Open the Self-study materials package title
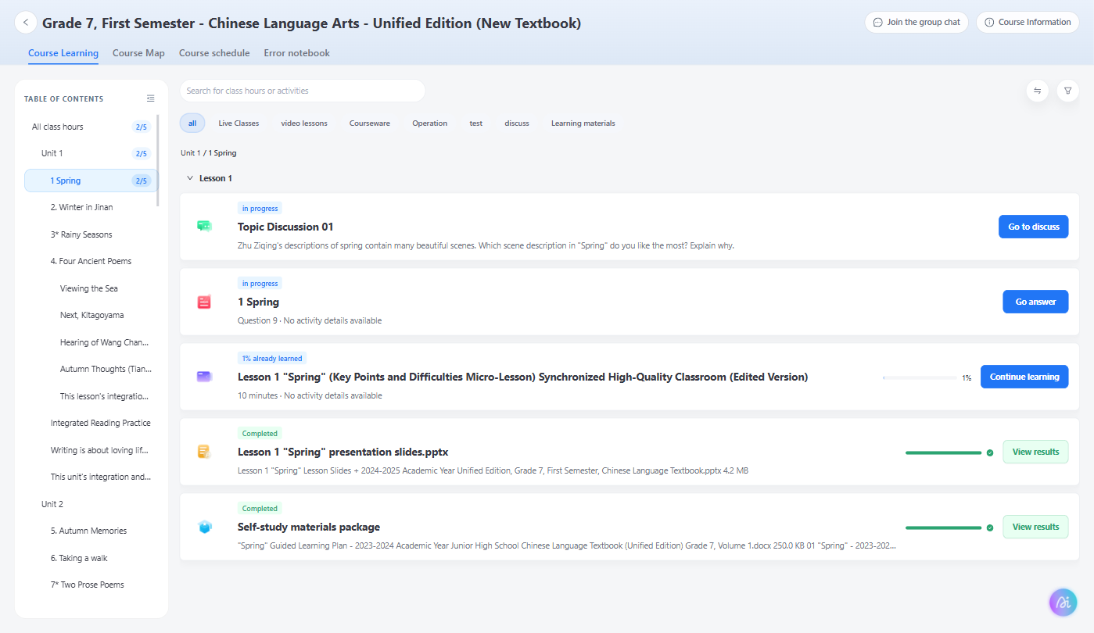Screen dimensions: 1094x633 (x=309, y=527)
